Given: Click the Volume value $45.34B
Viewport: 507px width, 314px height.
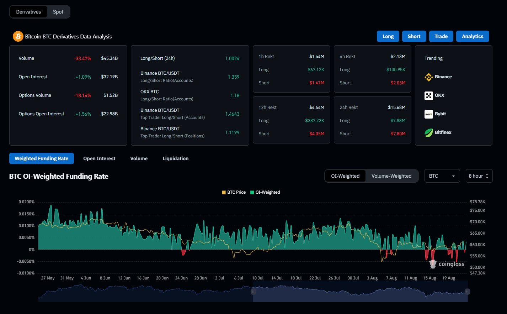Looking at the screenshot, I should [x=109, y=58].
